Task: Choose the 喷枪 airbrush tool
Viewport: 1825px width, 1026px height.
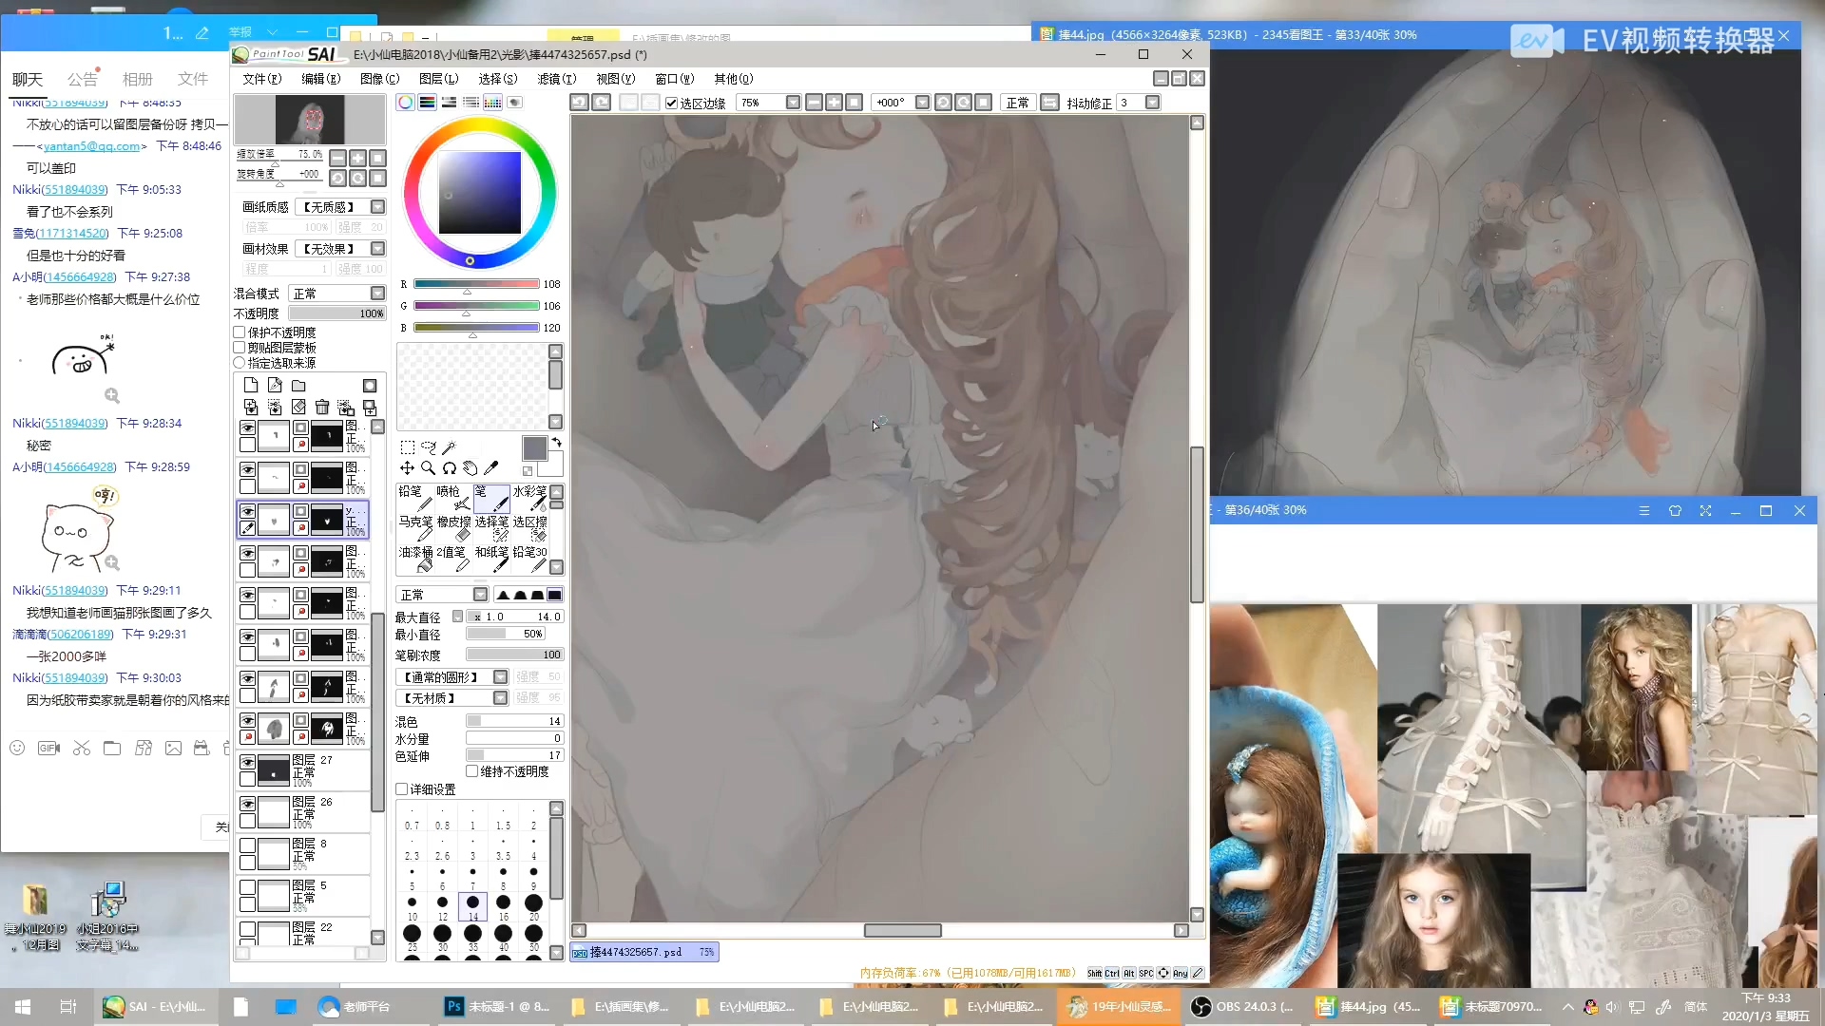Action: tap(453, 498)
